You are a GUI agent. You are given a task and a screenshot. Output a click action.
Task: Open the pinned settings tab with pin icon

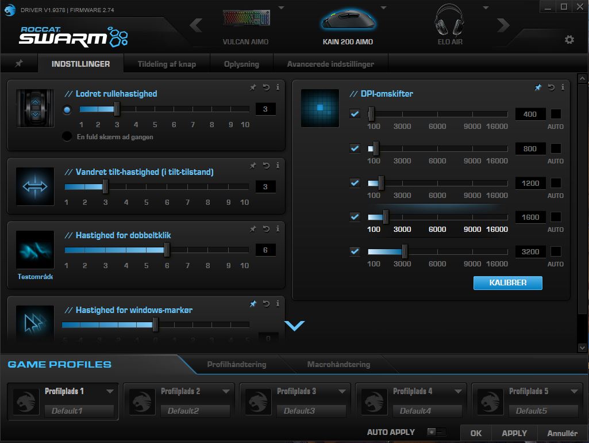[19, 63]
